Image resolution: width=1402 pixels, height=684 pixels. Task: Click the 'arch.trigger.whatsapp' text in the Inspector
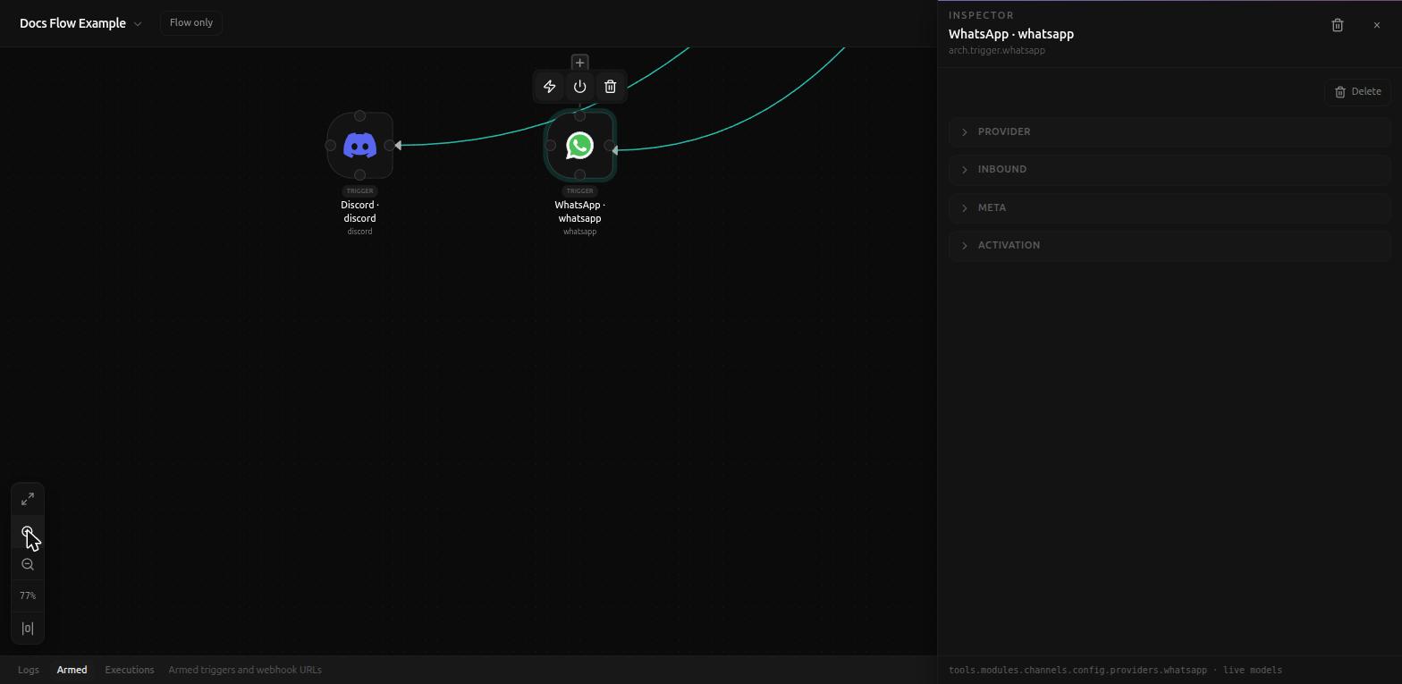[997, 50]
